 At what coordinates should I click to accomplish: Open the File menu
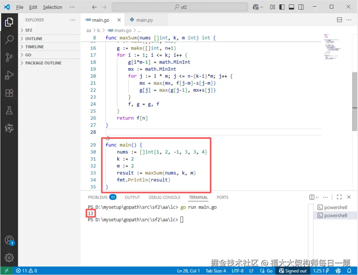pos(20,7)
